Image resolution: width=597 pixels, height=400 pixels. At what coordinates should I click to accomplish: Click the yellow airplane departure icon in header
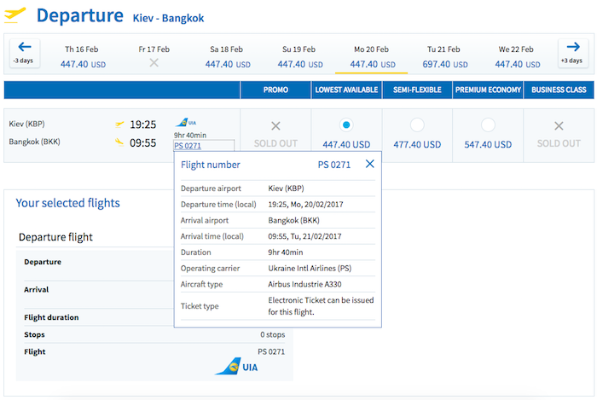coord(14,15)
